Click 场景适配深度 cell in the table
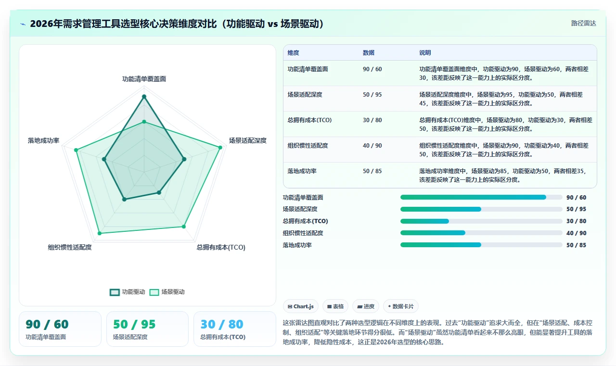Screen dimensions: 616x366 (305, 95)
